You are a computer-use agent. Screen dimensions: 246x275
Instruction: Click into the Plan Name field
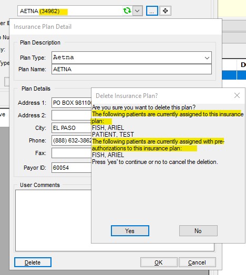coord(131,69)
